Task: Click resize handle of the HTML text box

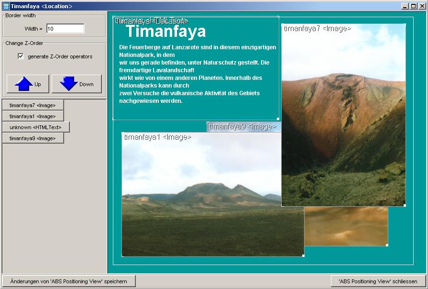Action: click(278, 119)
